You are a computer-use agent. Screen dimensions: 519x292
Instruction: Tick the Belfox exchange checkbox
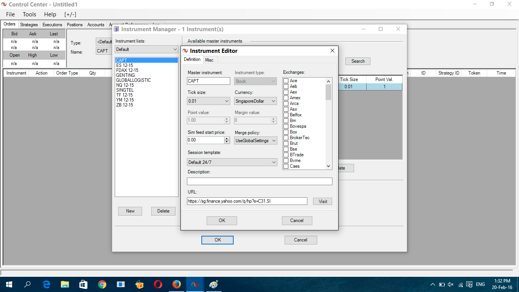(x=286, y=115)
